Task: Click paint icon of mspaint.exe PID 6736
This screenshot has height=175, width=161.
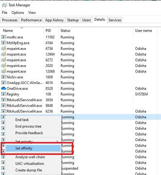Action: pyautogui.click(x=4, y=48)
